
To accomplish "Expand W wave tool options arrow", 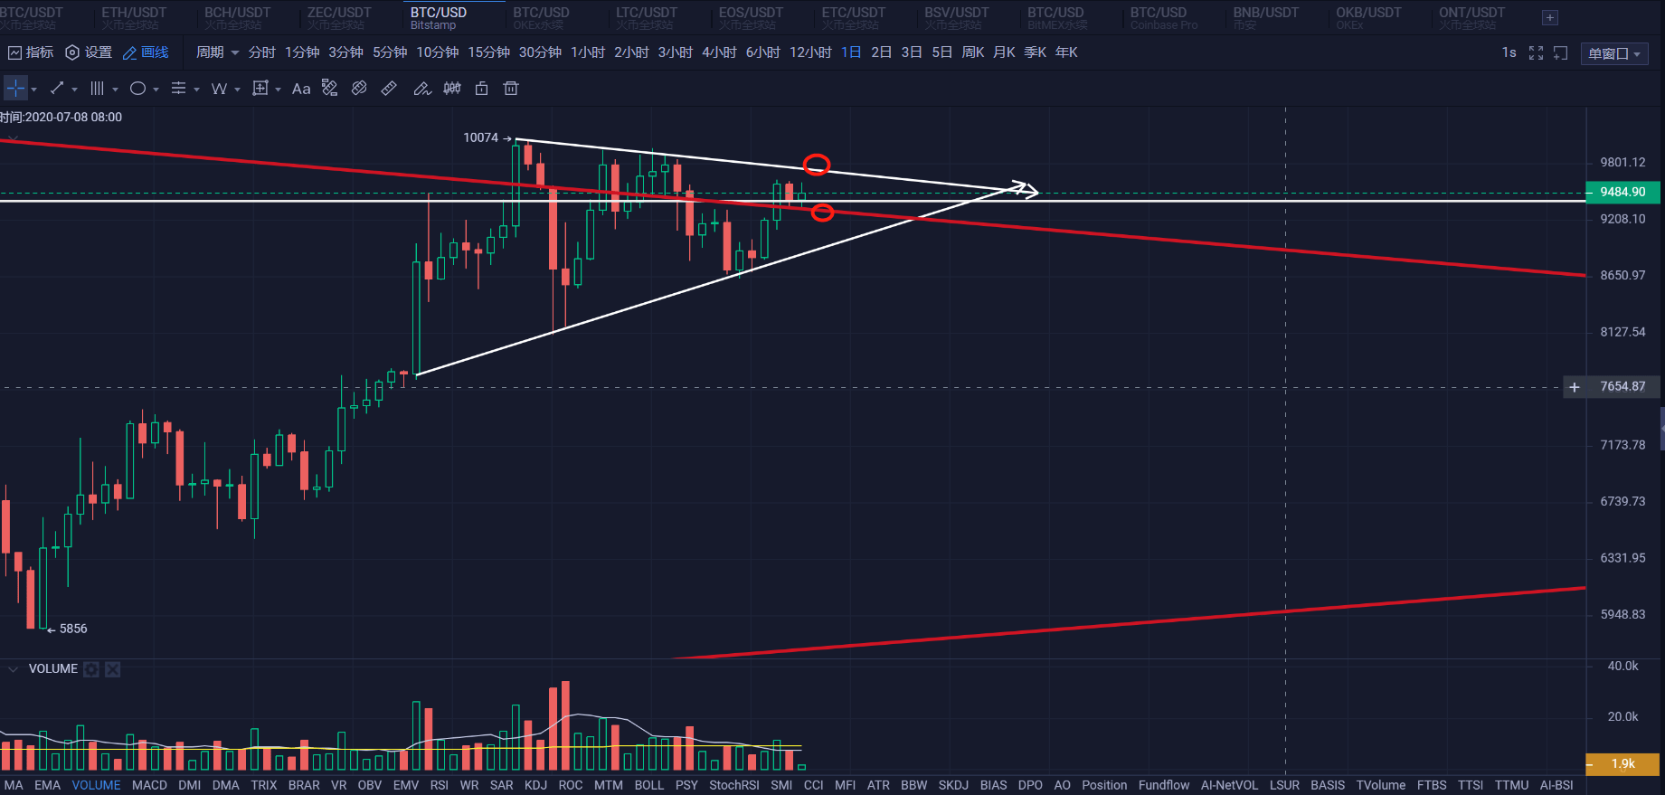I will 237,90.
